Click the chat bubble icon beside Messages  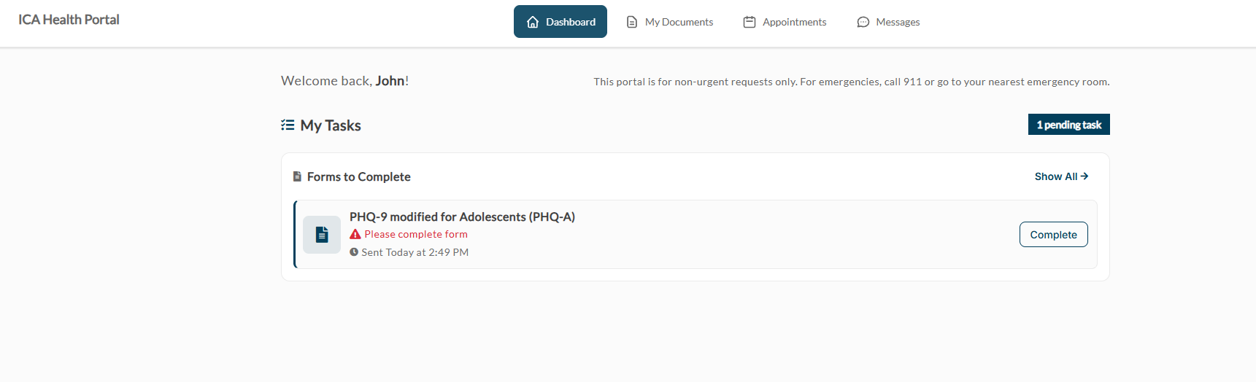tap(863, 22)
